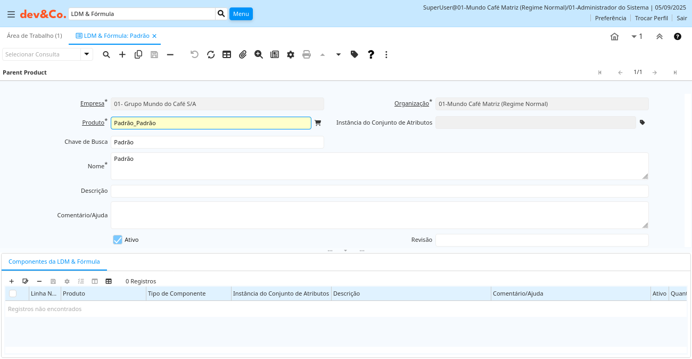Click the Preferência link

611,18
